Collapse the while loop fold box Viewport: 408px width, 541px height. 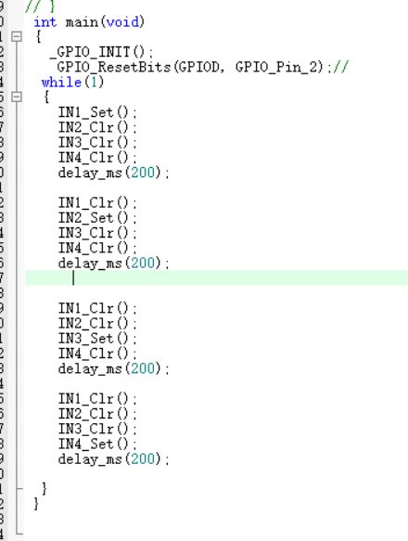pos(16,97)
